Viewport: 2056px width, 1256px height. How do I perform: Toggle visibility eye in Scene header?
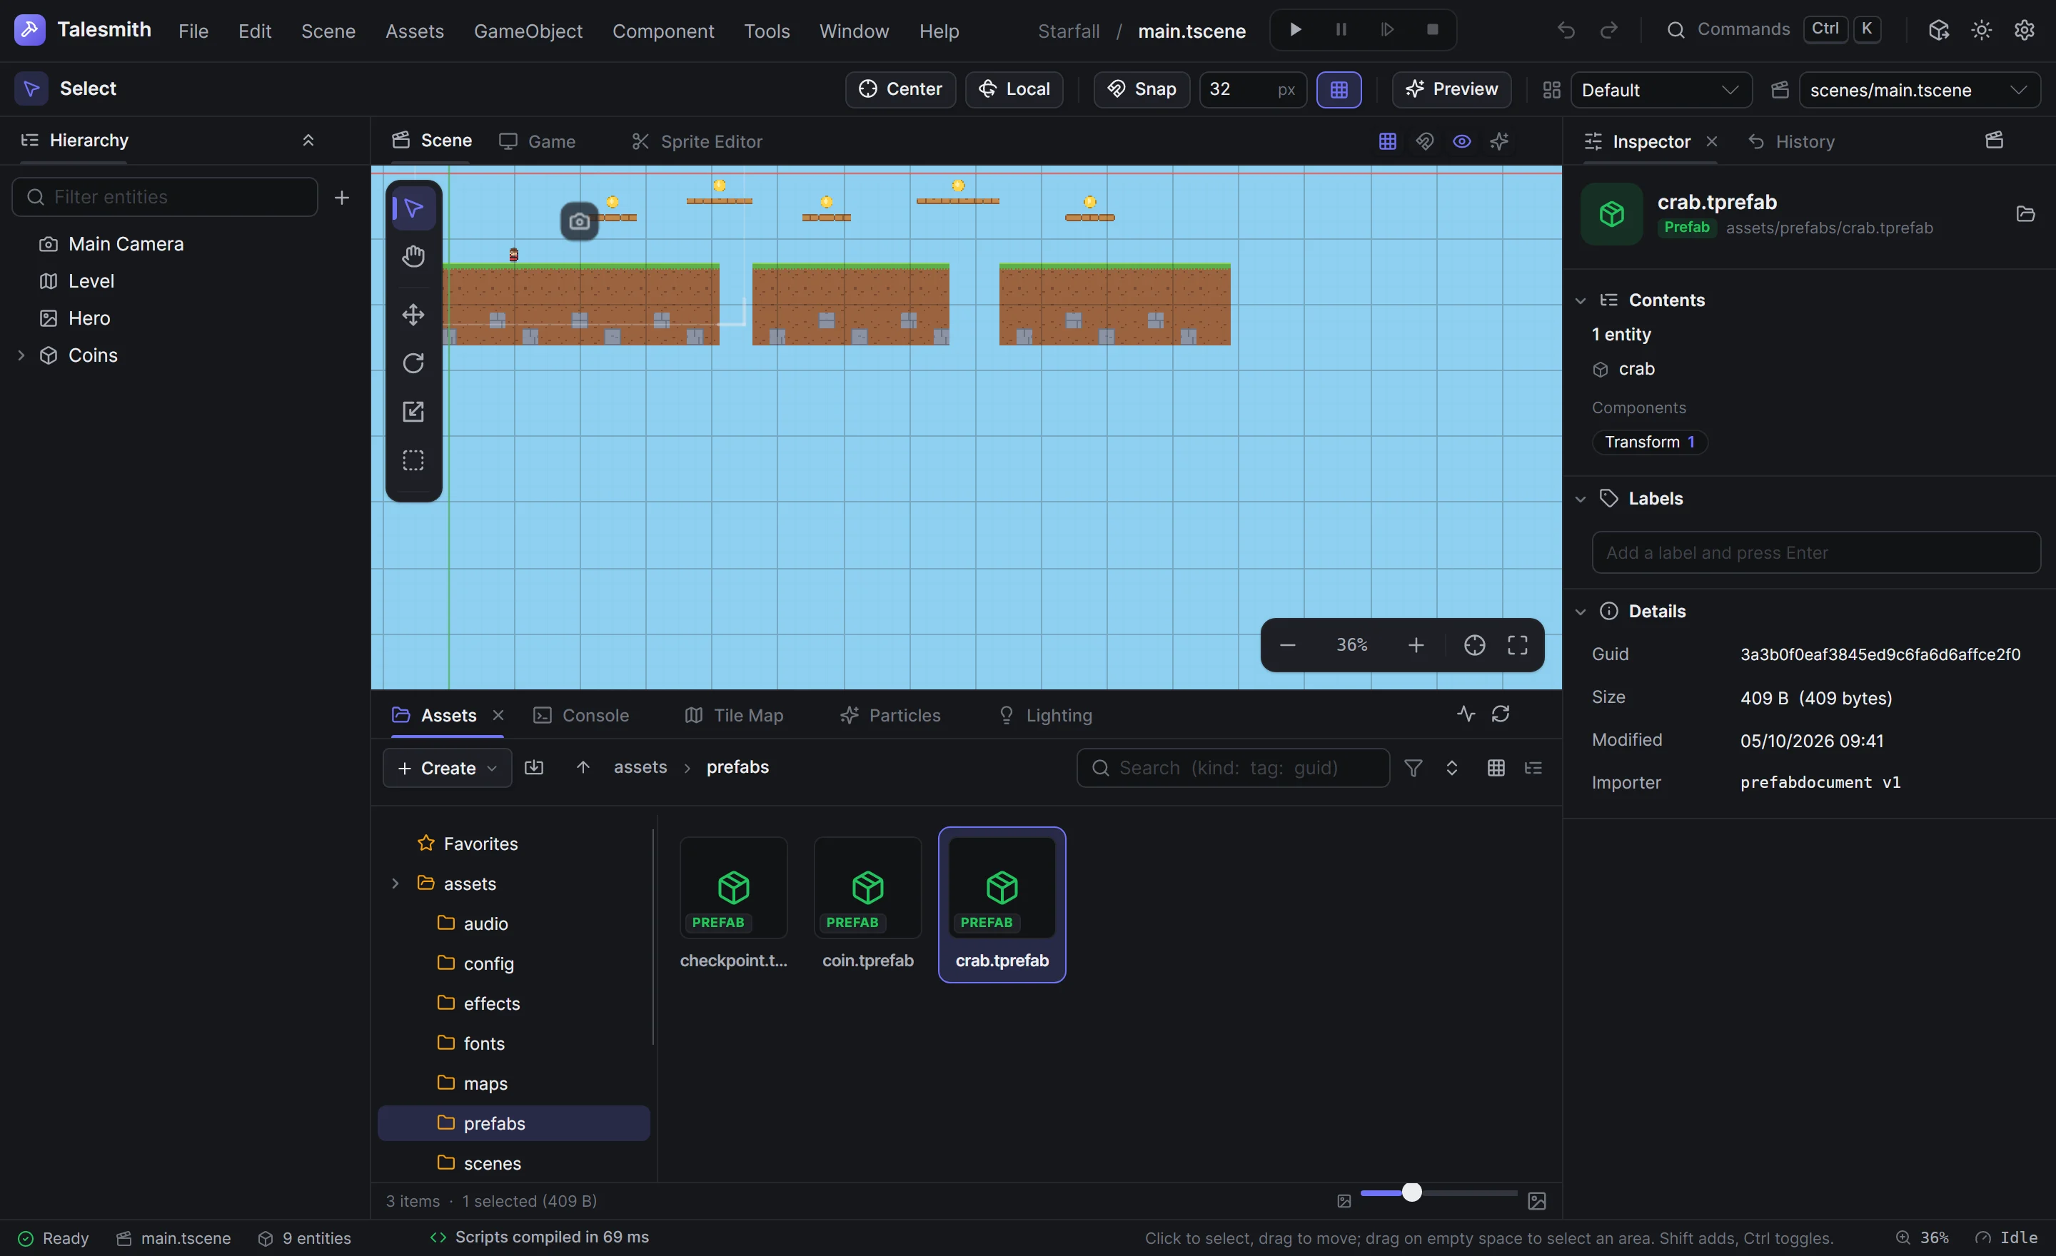coord(1462,141)
